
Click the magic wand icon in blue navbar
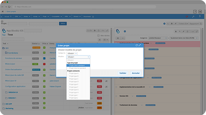click(193, 17)
